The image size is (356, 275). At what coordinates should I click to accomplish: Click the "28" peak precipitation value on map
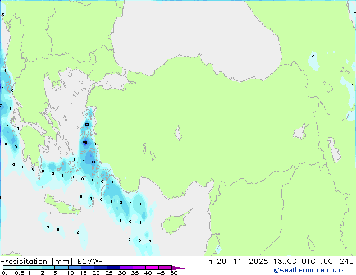pyautogui.click(x=85, y=143)
